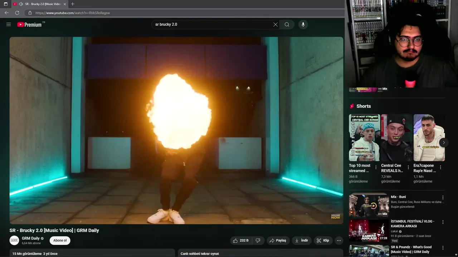Open GRM Daily channel avatar
The image size is (458, 257).
click(14, 240)
